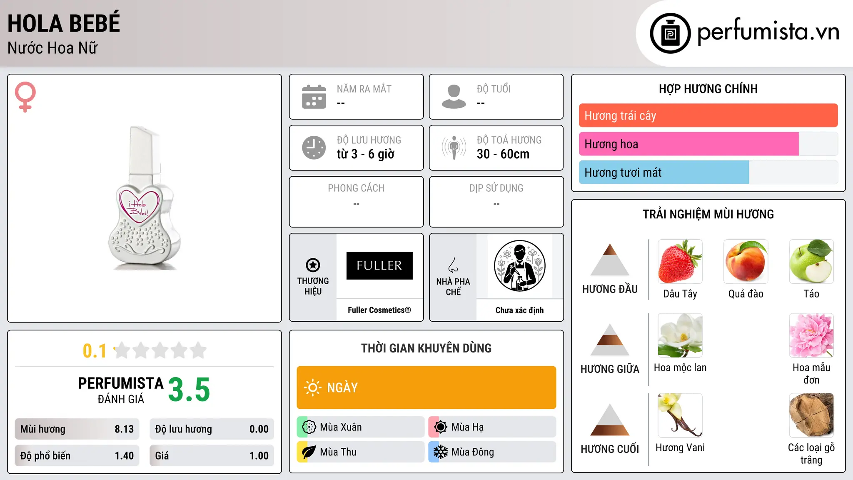Screen dimensions: 853x480
Task: Select the Hoa mộc lan magnolia image
Action: (680, 335)
